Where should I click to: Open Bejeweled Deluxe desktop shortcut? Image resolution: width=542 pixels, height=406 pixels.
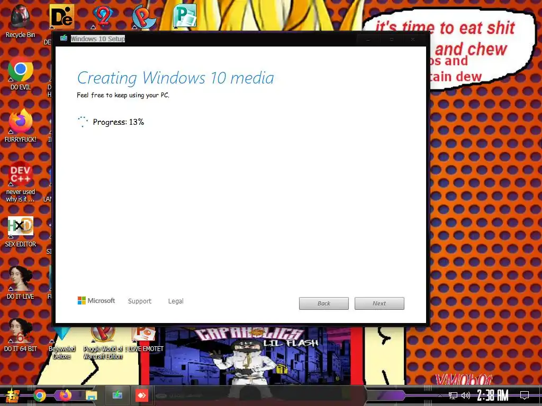(x=62, y=344)
